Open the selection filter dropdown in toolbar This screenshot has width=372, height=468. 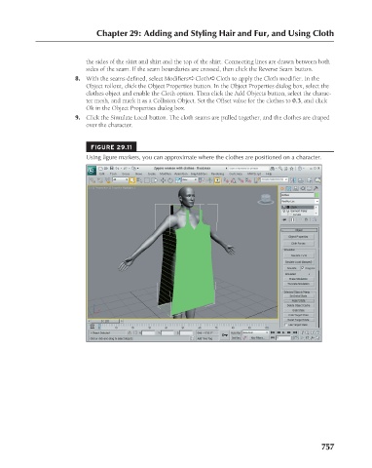pos(120,179)
